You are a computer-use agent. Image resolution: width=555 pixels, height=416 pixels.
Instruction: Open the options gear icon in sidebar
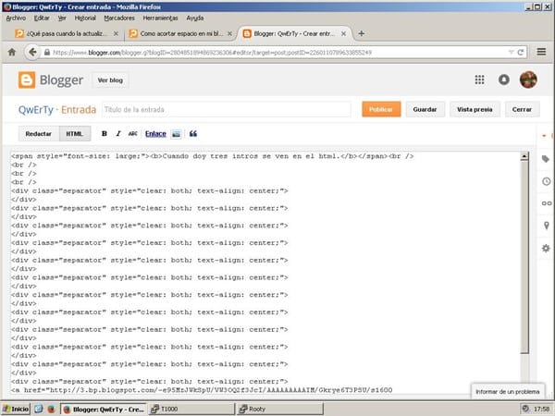click(545, 249)
